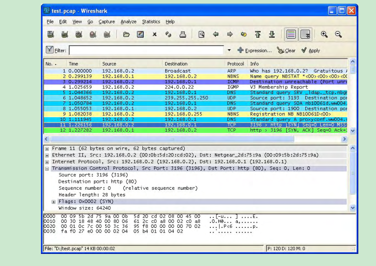This screenshot has width=376, height=266.
Task: Toggle packet list colorize button
Action: tap(290, 34)
